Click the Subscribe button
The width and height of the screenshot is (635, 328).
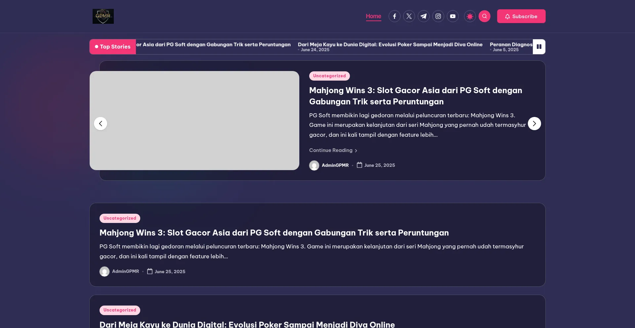pyautogui.click(x=521, y=16)
